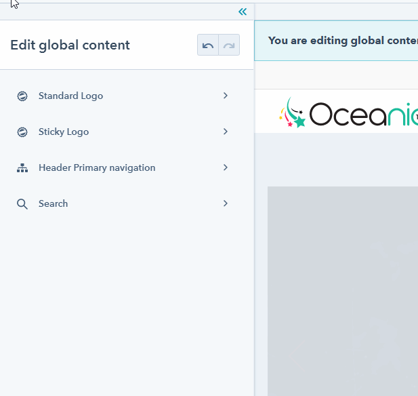418x396 pixels.
Task: Click the Header Primary navigation sitemap icon
Action: tap(22, 168)
